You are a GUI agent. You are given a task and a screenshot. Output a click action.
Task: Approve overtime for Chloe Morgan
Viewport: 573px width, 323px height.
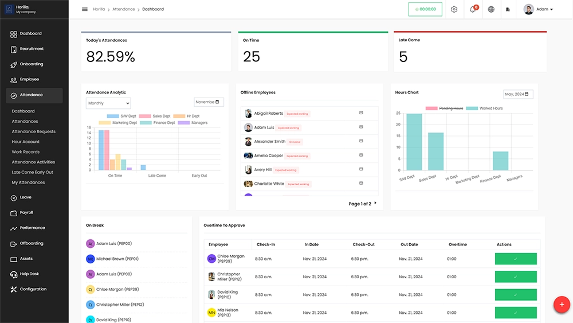click(x=515, y=259)
